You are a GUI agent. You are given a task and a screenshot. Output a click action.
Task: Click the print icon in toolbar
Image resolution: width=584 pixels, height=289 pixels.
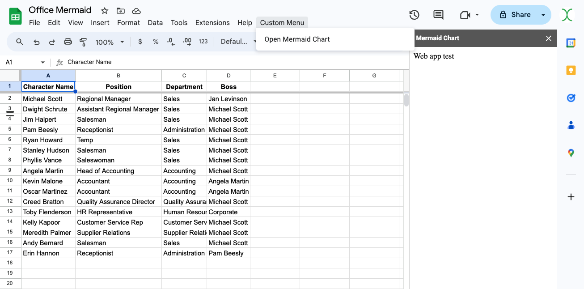point(68,42)
